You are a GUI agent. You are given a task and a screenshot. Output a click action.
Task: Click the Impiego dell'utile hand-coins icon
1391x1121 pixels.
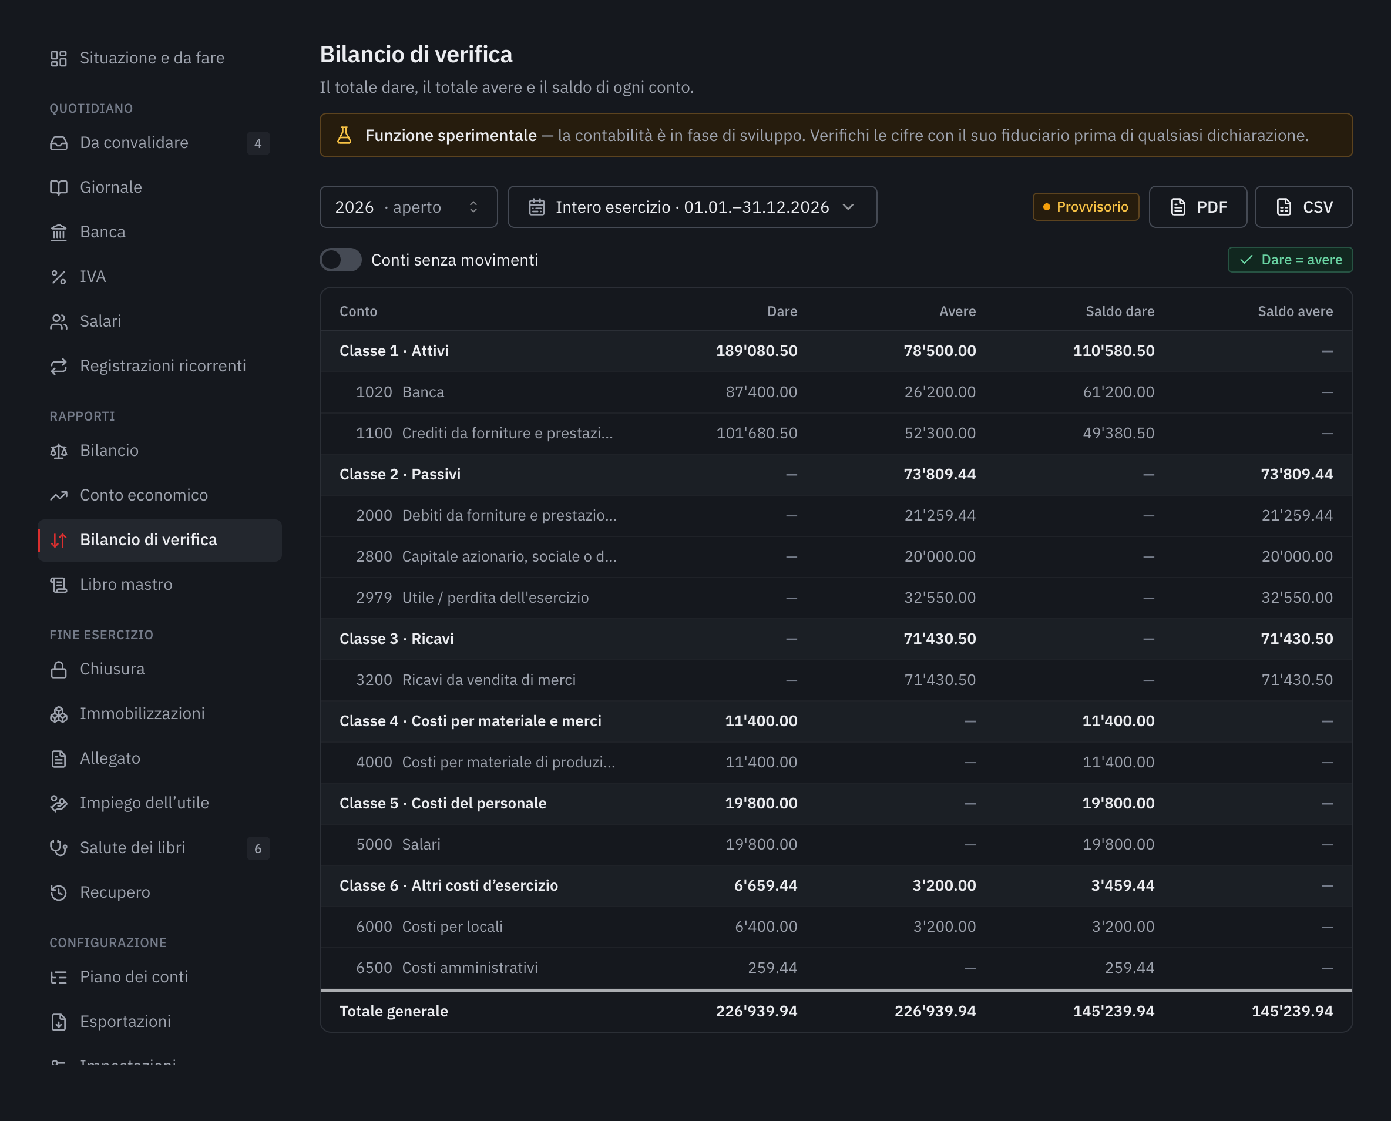(59, 803)
